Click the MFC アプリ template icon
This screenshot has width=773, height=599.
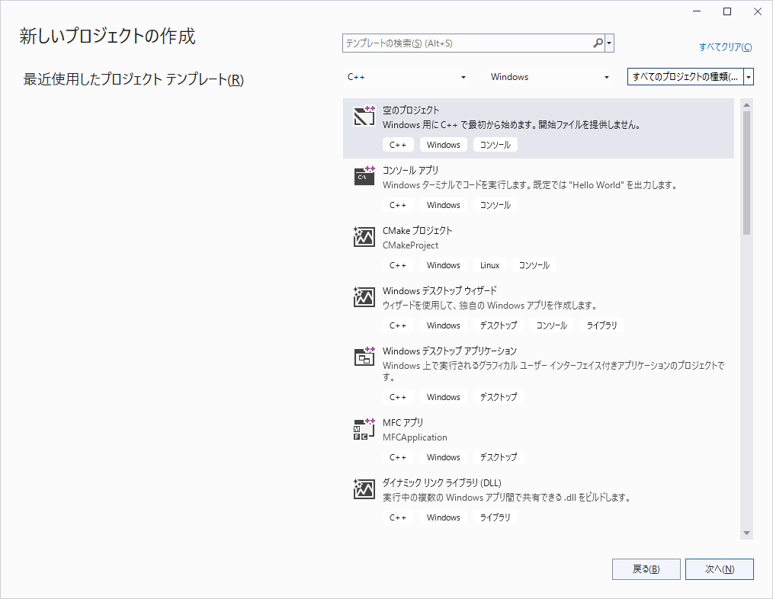click(x=364, y=428)
